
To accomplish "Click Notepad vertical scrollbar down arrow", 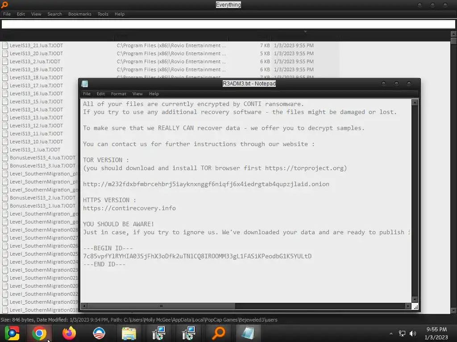I will (x=415, y=300).
